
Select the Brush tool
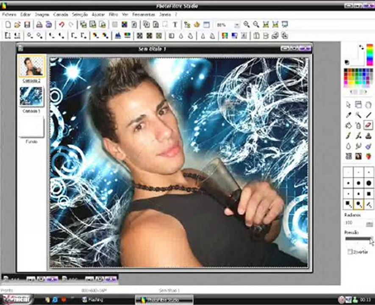(x=348, y=136)
